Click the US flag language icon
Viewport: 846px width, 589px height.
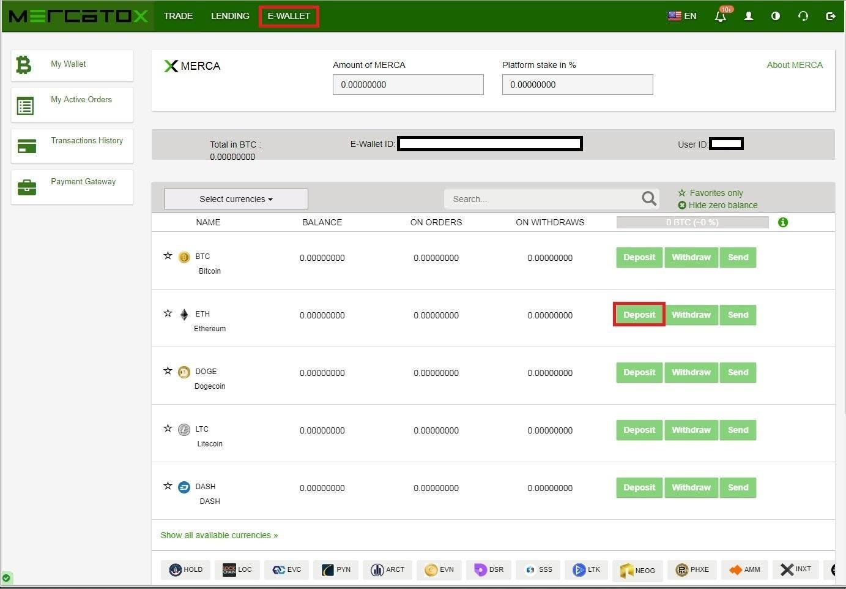(x=674, y=16)
